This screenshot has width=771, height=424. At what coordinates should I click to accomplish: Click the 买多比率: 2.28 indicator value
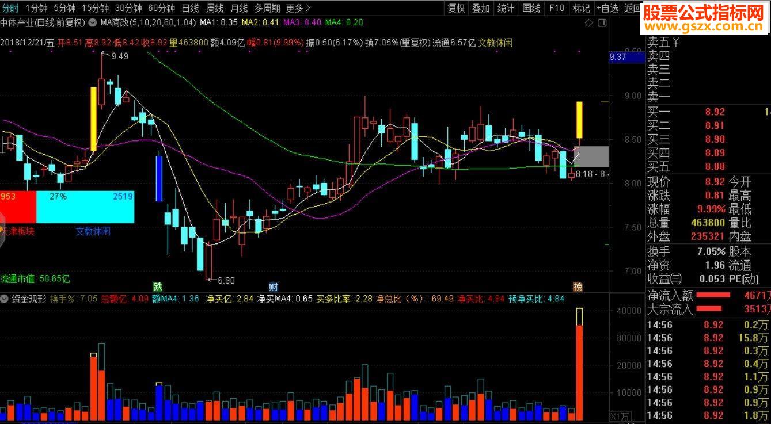[344, 299]
